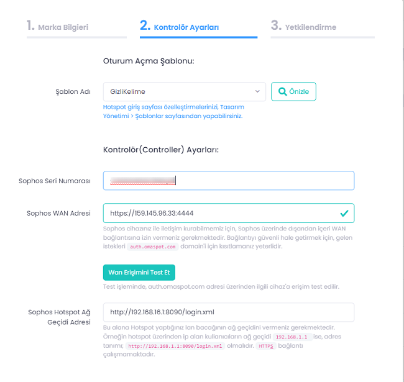Focus the Sophos Seri Numarası input field
Screen dimensions: 404x382
coord(228,181)
